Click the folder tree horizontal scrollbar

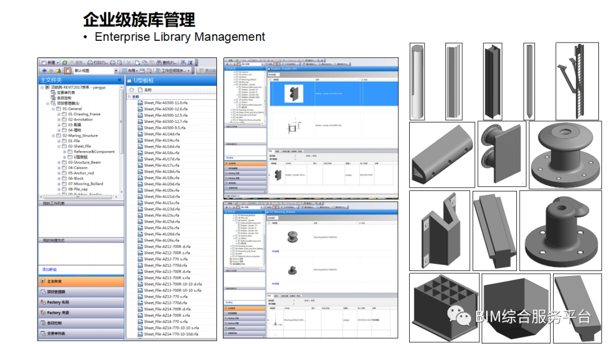tap(78, 197)
